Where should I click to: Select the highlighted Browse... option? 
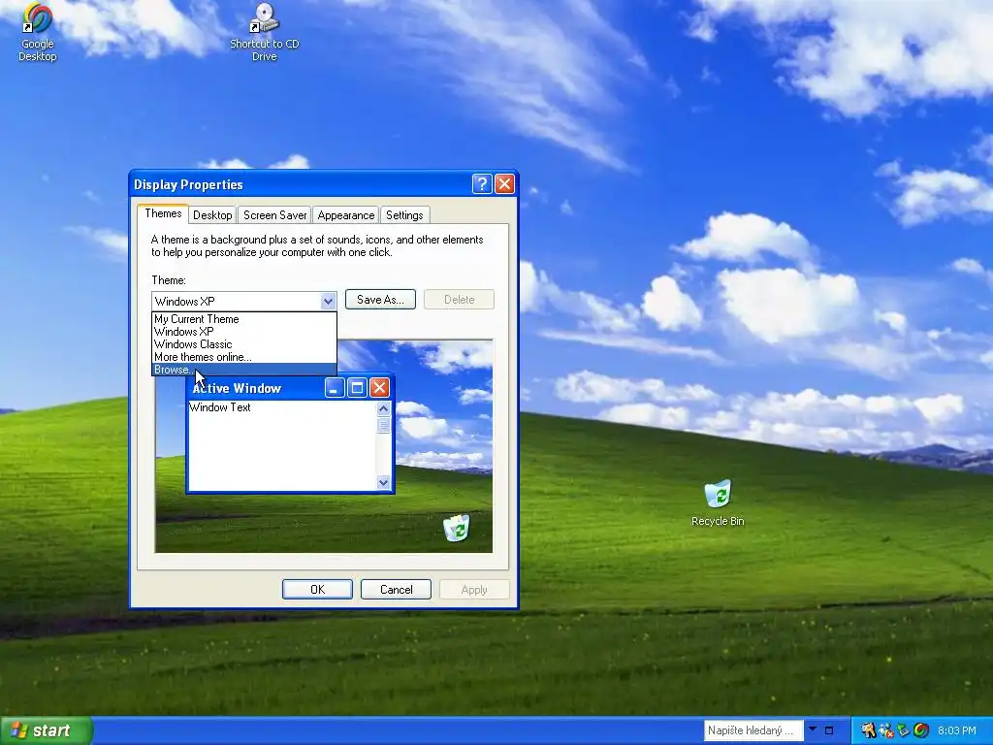pyautogui.click(x=243, y=370)
